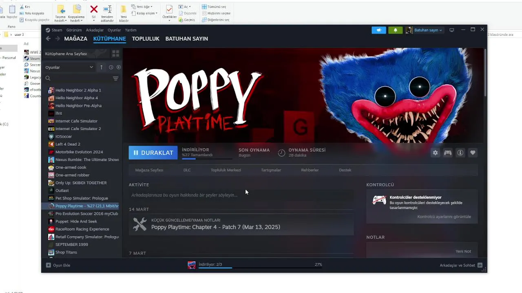Open the Rehberler tab
The width and height of the screenshot is (522, 293).
point(310,170)
